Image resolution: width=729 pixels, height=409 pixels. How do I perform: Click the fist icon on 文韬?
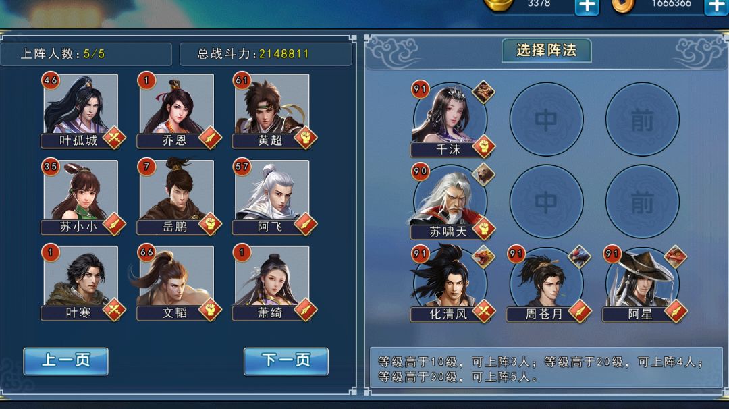coord(210,310)
